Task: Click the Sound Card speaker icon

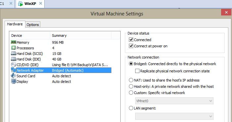Action: (13, 76)
